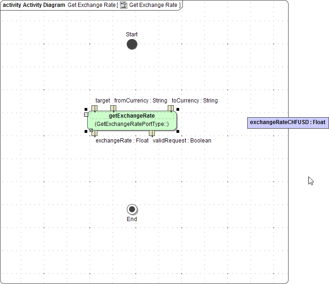The image size is (329, 284).
Task: Click the 'toCurrency : String' pin label
Action: [x=194, y=101]
